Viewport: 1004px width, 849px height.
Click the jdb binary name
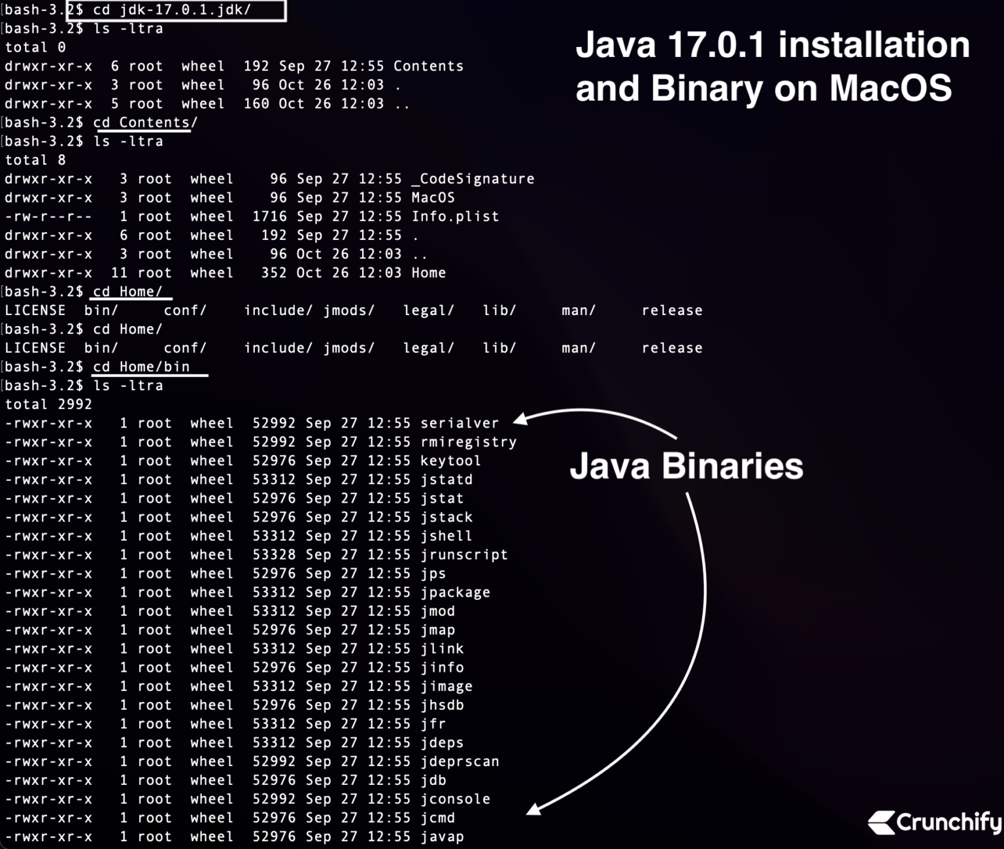[433, 780]
